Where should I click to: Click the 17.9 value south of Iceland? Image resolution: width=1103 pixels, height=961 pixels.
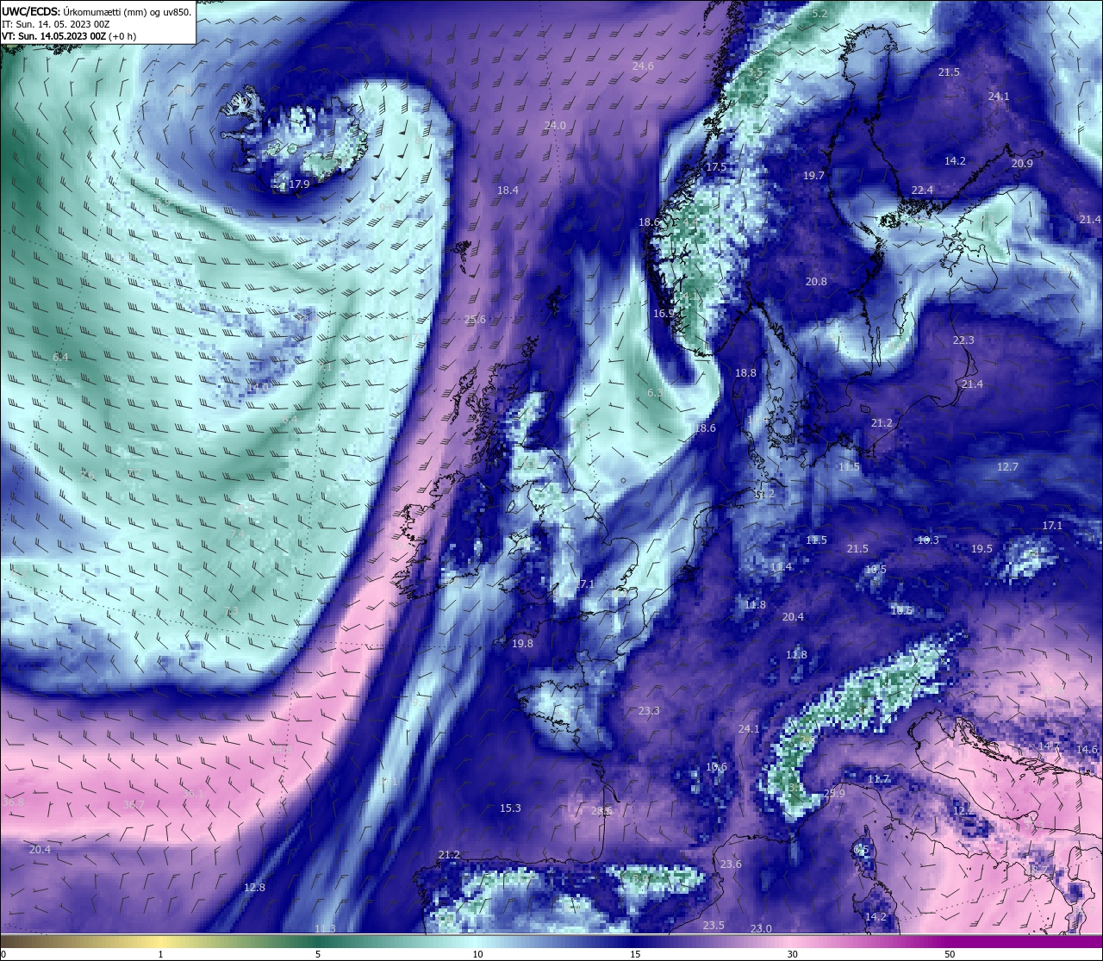click(x=299, y=184)
